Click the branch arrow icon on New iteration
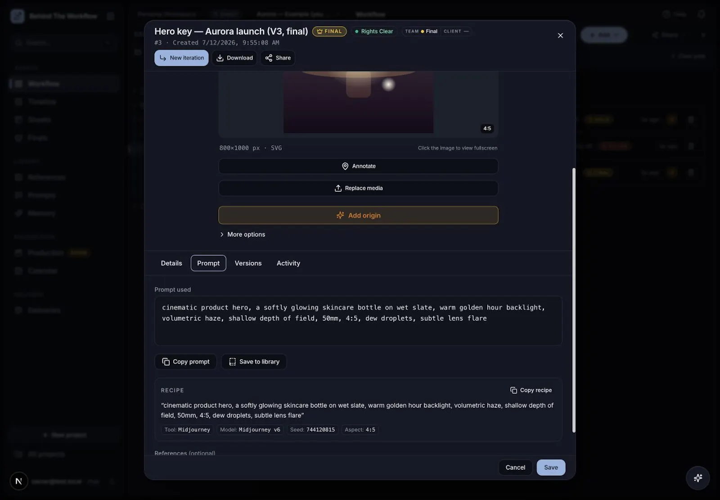The height and width of the screenshot is (500, 720). pyautogui.click(x=163, y=58)
